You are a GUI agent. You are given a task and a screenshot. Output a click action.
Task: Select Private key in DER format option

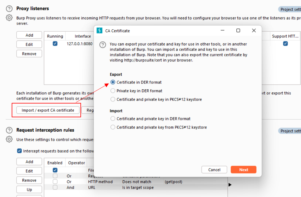pyautogui.click(x=113, y=91)
